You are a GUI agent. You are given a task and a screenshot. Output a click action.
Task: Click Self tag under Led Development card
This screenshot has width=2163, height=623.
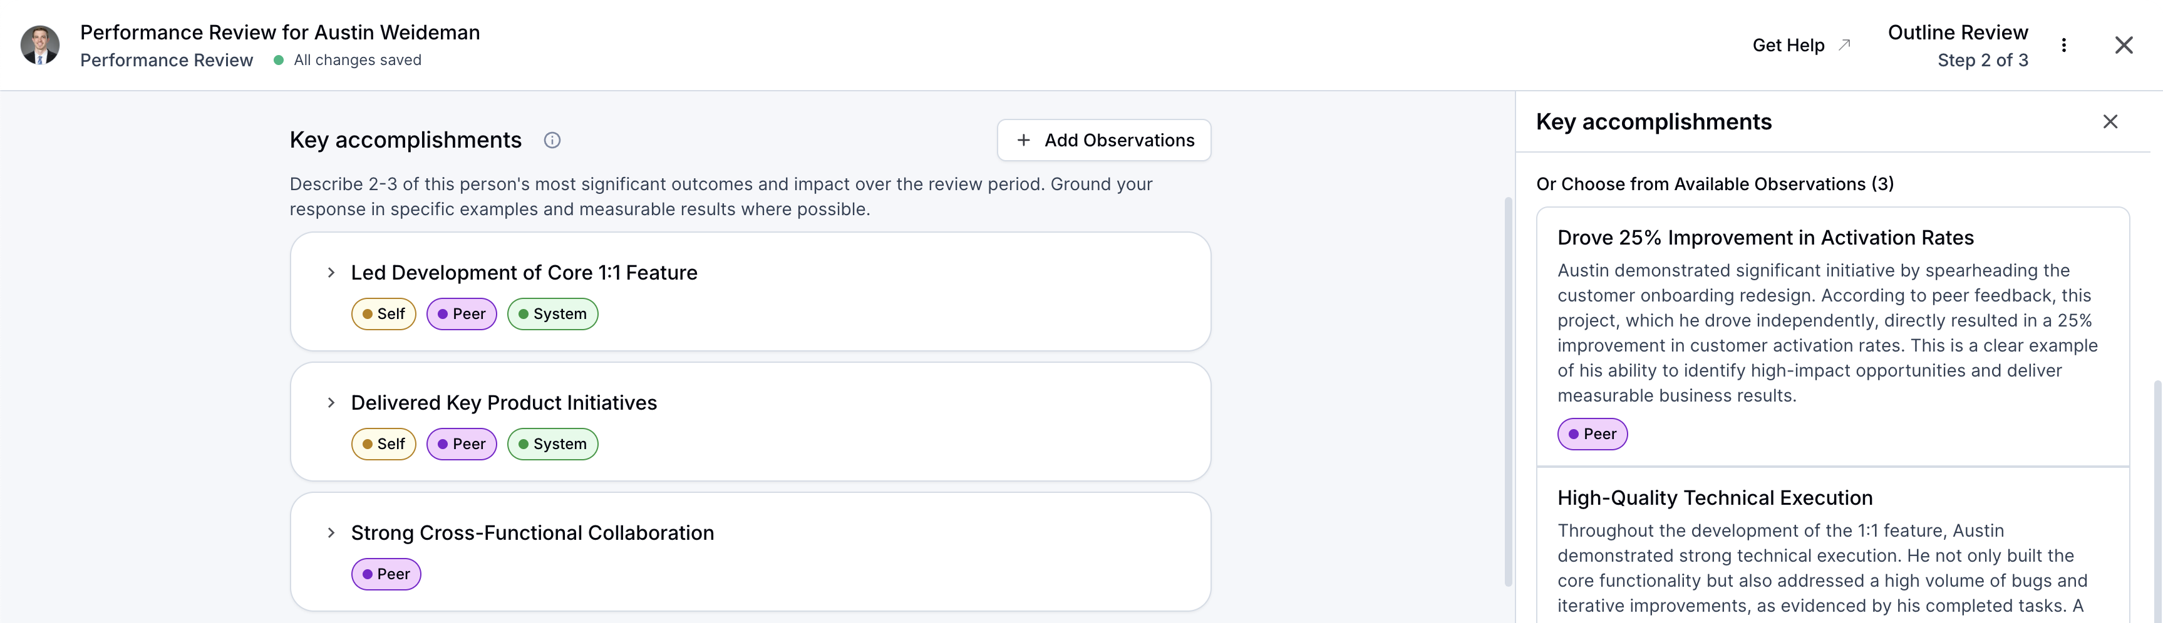click(384, 313)
